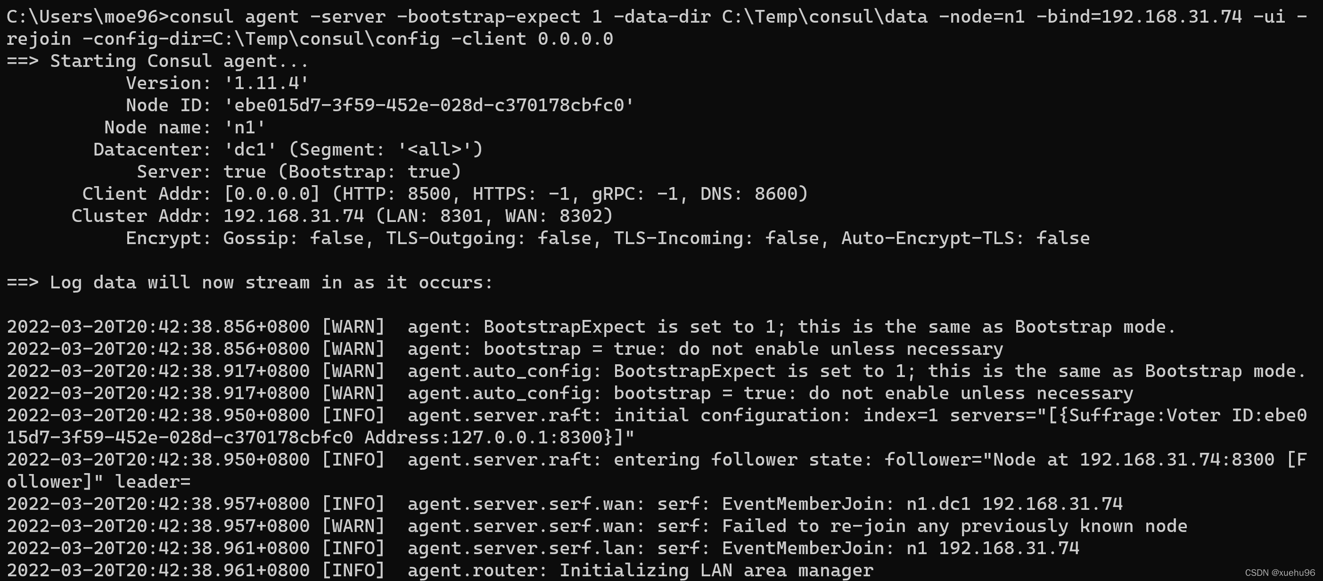Image resolution: width=1323 pixels, height=581 pixels.
Task: Click the "Starting Consul agent..." line
Action: 179,61
